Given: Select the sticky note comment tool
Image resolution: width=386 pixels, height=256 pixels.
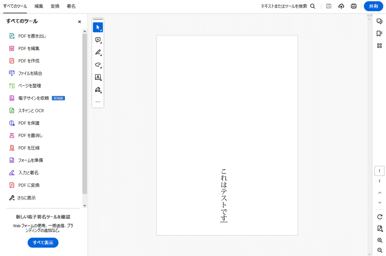Looking at the screenshot, I should (98, 40).
